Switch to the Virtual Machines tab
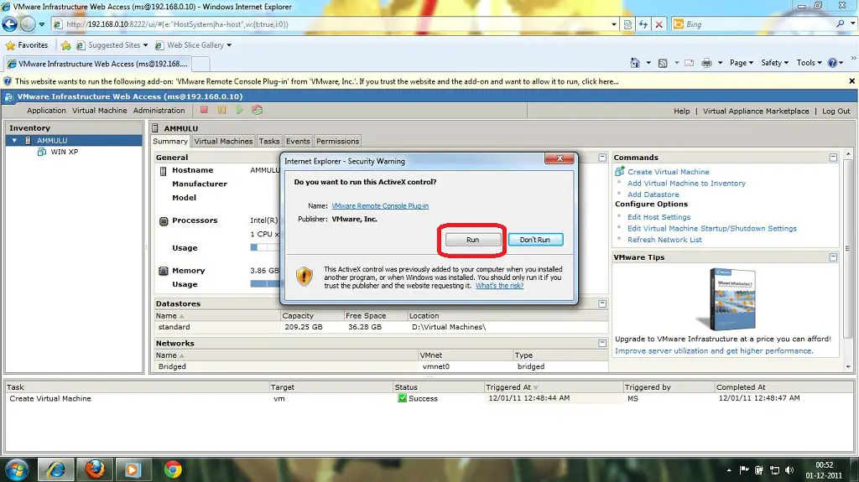 point(223,142)
